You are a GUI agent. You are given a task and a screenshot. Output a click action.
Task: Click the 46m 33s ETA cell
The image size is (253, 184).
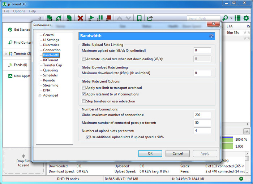(232, 32)
